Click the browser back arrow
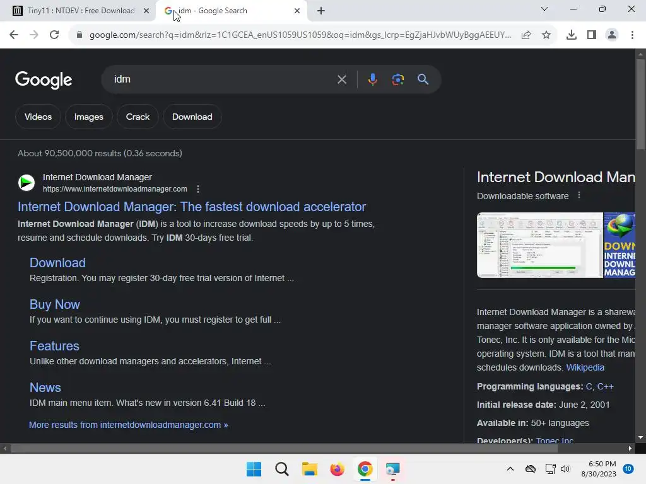 pos(14,35)
